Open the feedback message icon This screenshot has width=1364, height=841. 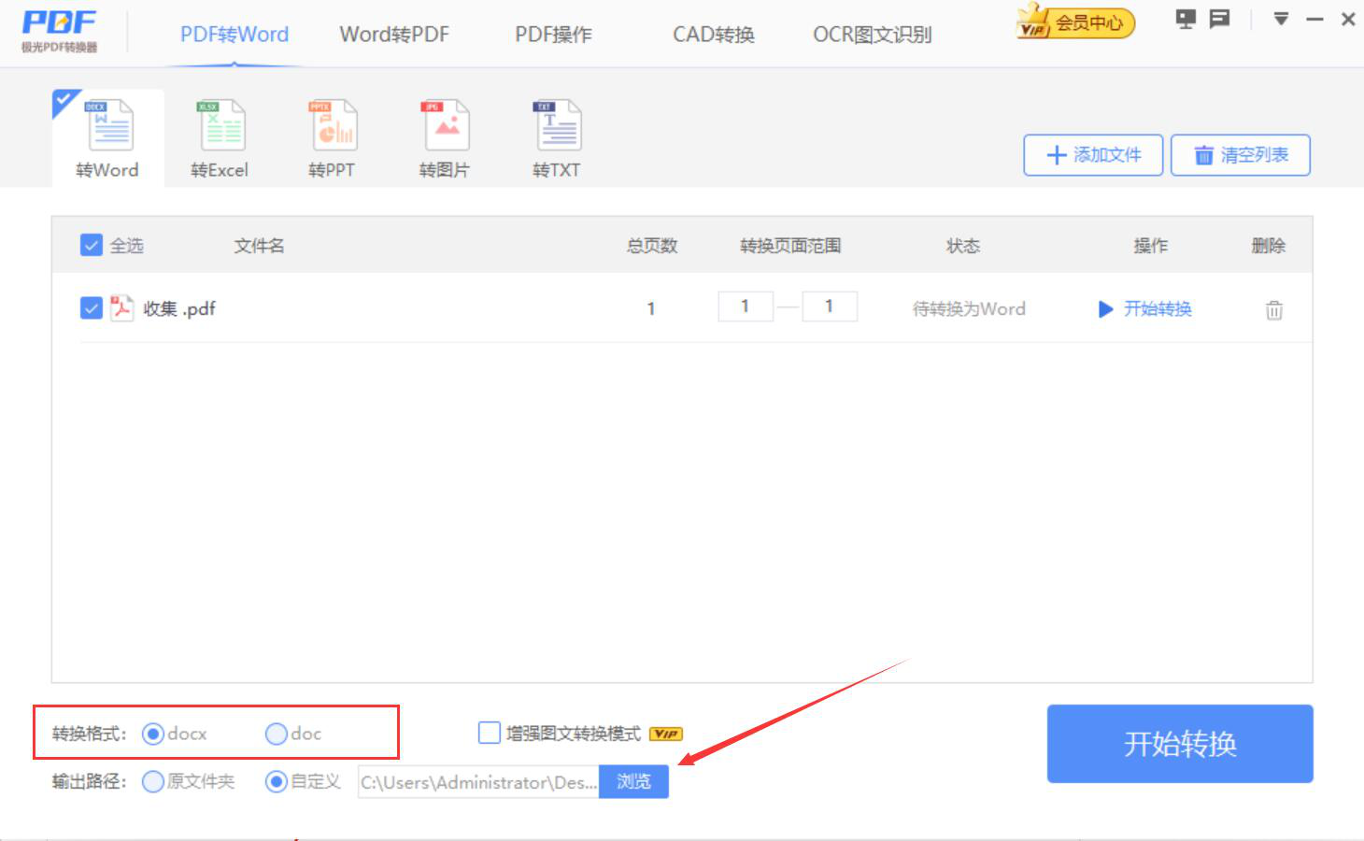point(1219,19)
